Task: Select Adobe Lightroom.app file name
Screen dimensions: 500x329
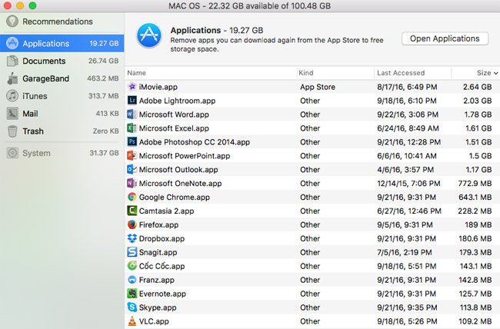Action: pyautogui.click(x=177, y=101)
